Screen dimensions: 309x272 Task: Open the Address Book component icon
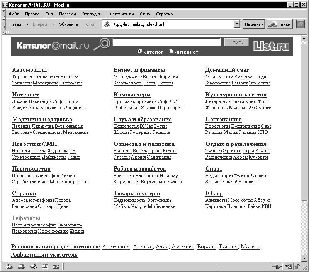tap(45, 267)
